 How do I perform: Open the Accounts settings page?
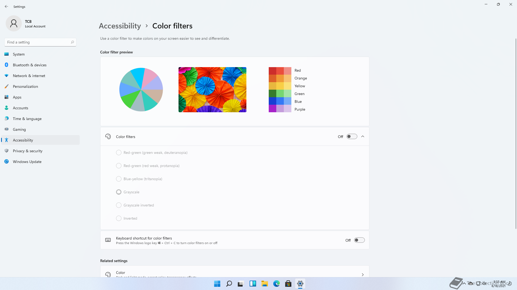pos(40,108)
